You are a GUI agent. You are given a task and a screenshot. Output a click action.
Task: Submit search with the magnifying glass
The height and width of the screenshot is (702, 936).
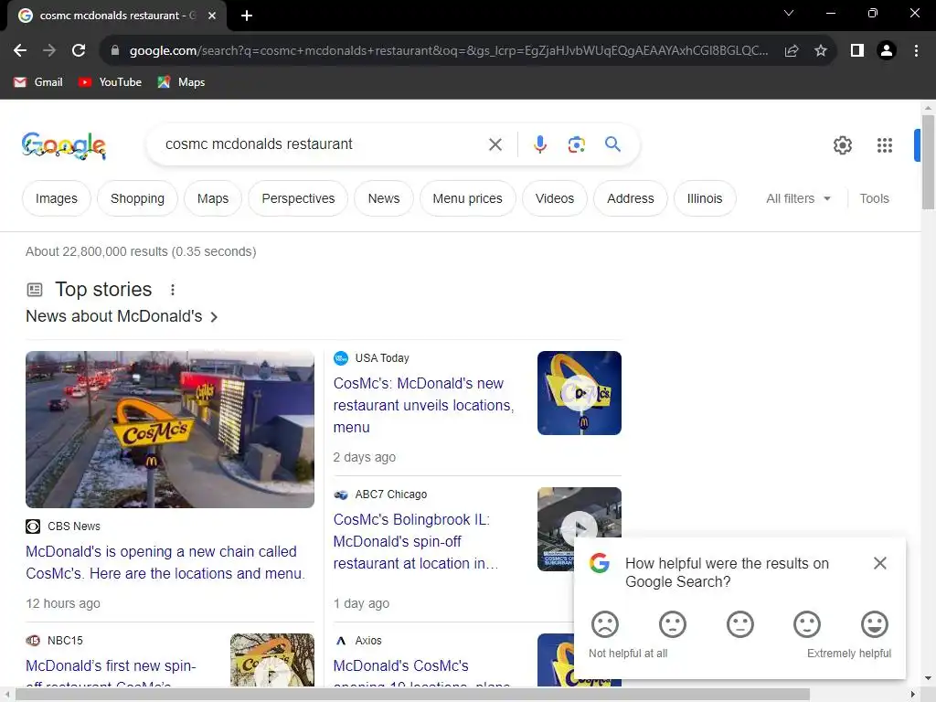coord(612,144)
